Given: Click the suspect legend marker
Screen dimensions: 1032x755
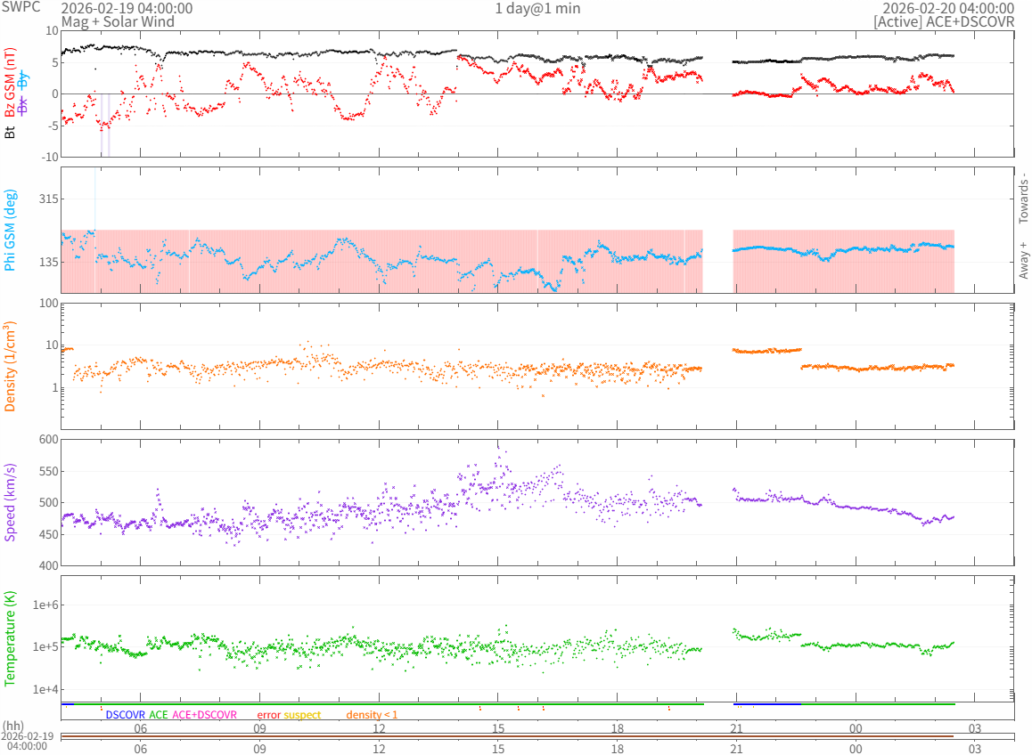Looking at the screenshot, I should 302,714.
